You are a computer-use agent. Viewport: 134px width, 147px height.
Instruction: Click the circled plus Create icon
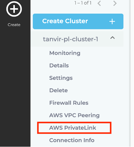(14, 9)
